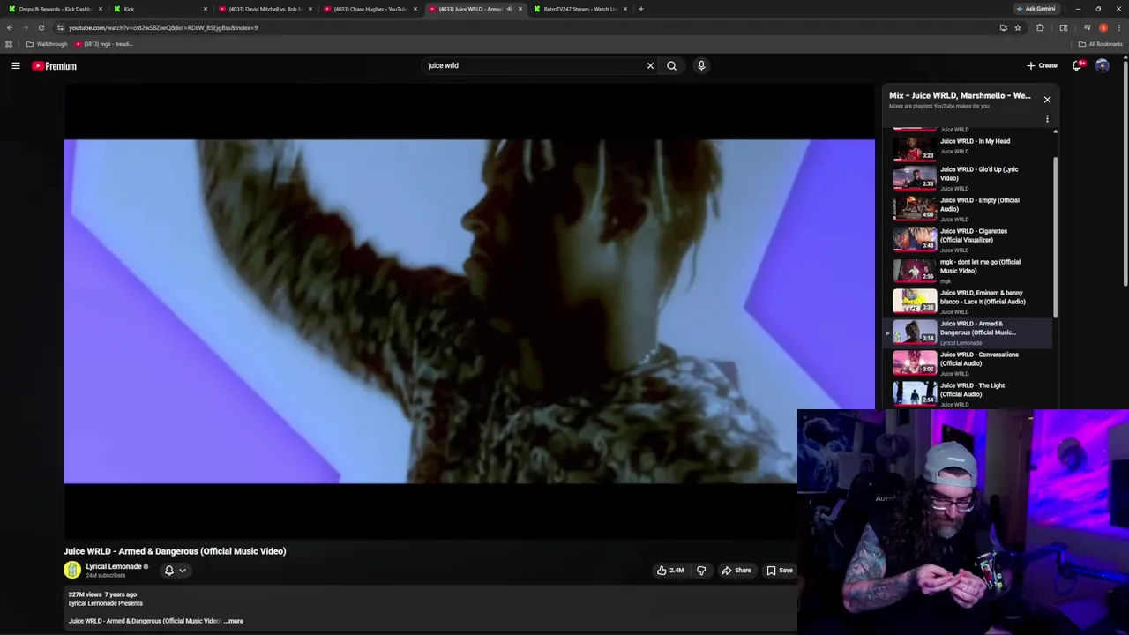1129x635 pixels.
Task: Open the media controls icon
Action: pos(1087,27)
